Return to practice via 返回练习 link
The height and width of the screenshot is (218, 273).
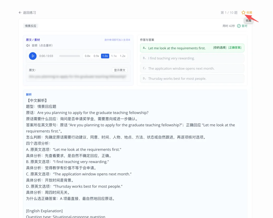[x=29, y=13]
